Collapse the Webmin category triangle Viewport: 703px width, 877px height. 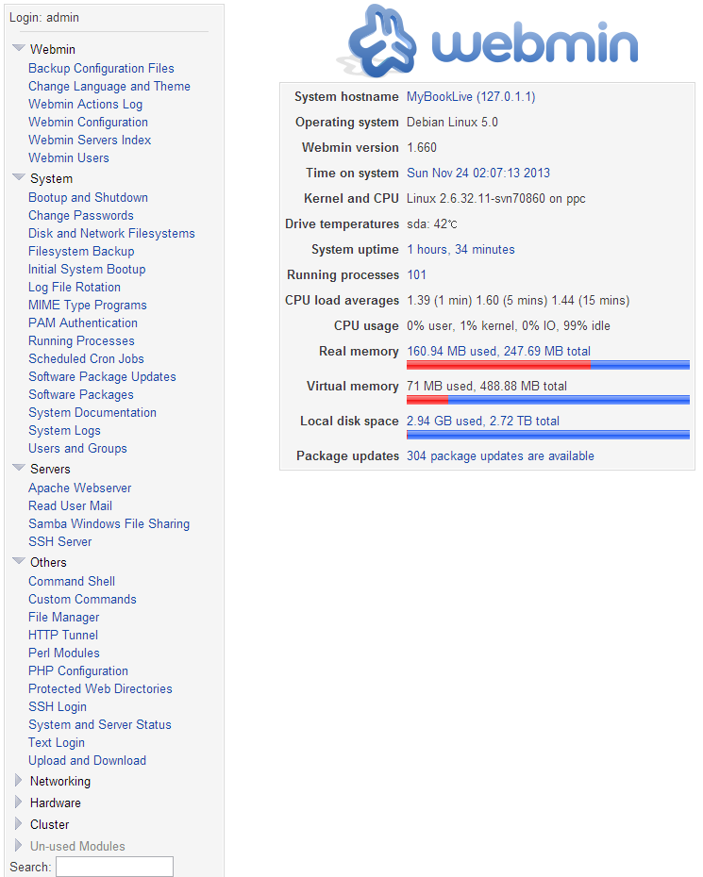coord(18,48)
